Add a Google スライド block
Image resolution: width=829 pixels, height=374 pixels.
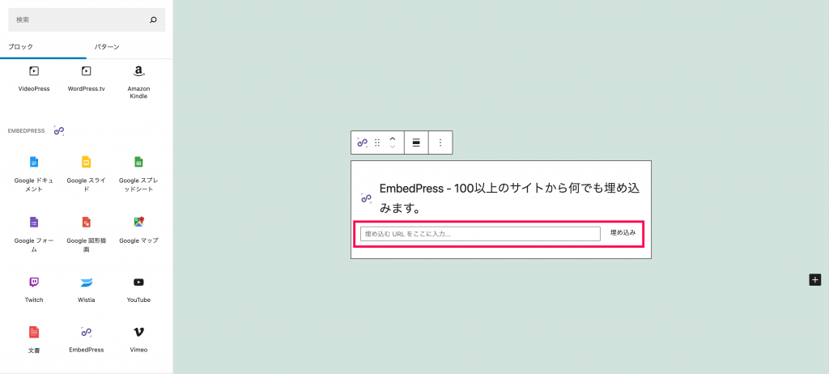click(86, 175)
